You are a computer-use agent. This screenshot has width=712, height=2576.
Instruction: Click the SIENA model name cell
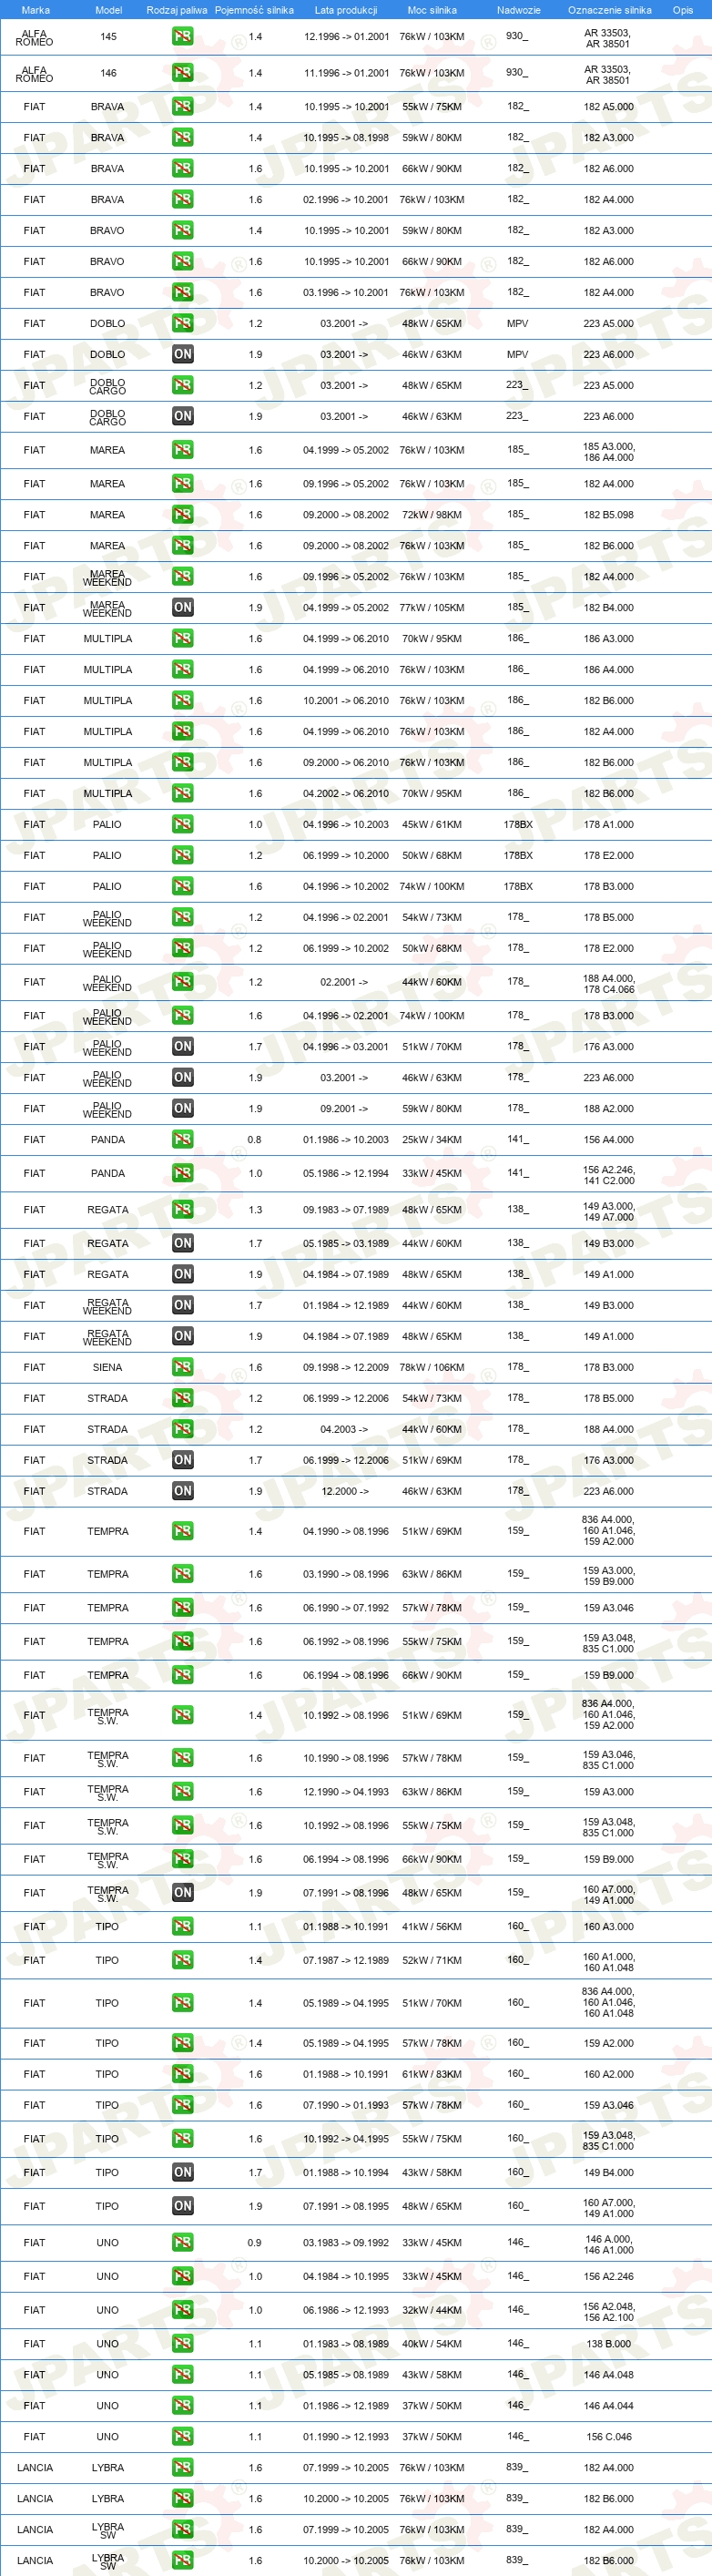[x=107, y=1367]
